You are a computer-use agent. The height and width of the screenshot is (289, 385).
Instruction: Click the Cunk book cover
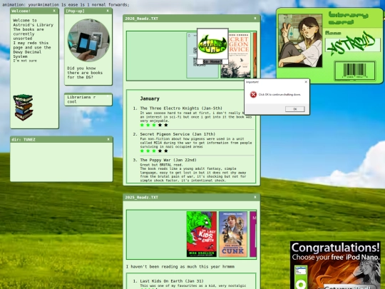click(x=232, y=234)
